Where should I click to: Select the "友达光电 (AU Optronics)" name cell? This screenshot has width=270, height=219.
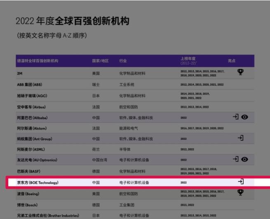point(37,160)
